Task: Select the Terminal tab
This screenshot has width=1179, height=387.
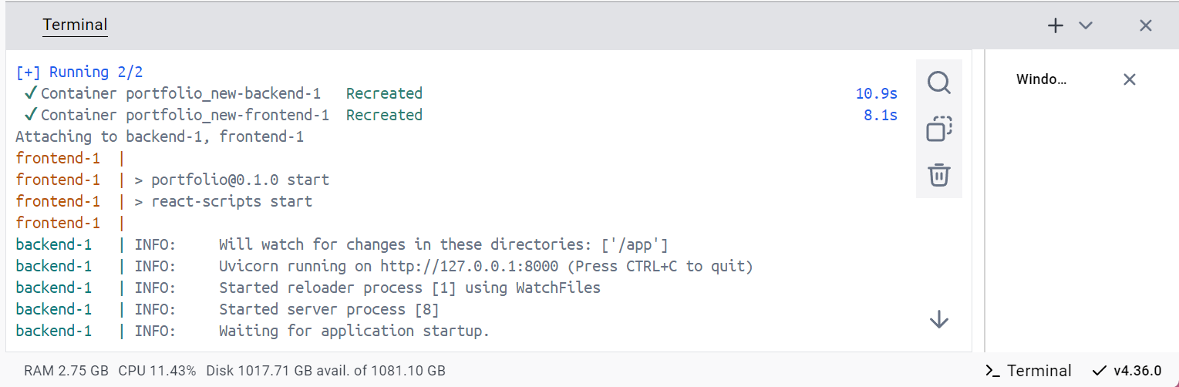Action: pyautogui.click(x=75, y=25)
